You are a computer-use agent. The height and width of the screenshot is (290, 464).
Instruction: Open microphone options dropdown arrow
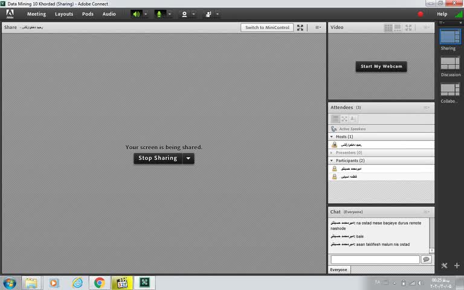(x=170, y=14)
